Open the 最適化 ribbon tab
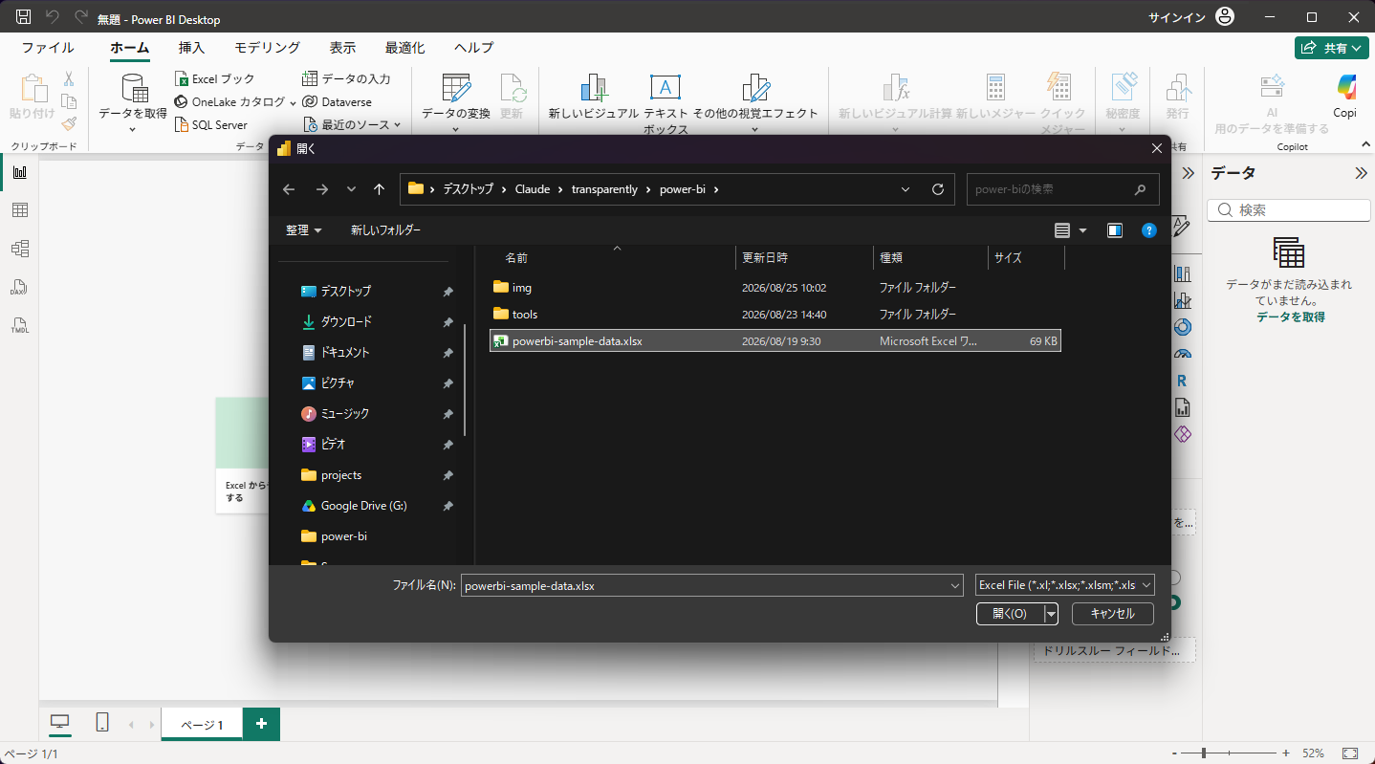The height and width of the screenshot is (764, 1375). point(405,48)
